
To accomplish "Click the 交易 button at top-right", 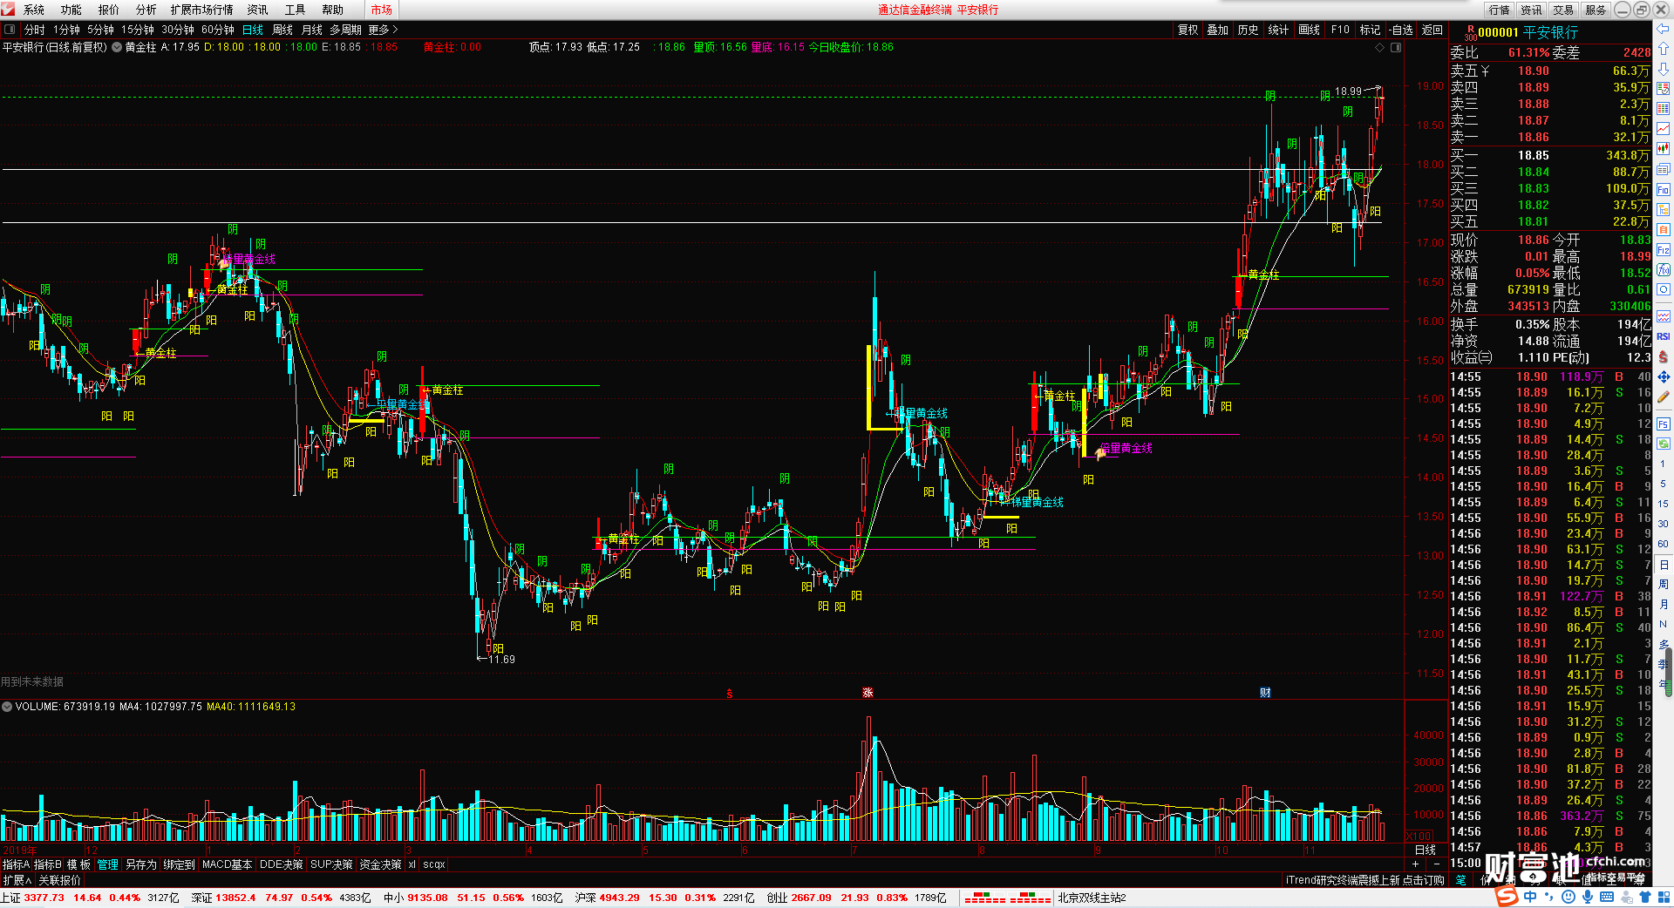I will point(1563,10).
